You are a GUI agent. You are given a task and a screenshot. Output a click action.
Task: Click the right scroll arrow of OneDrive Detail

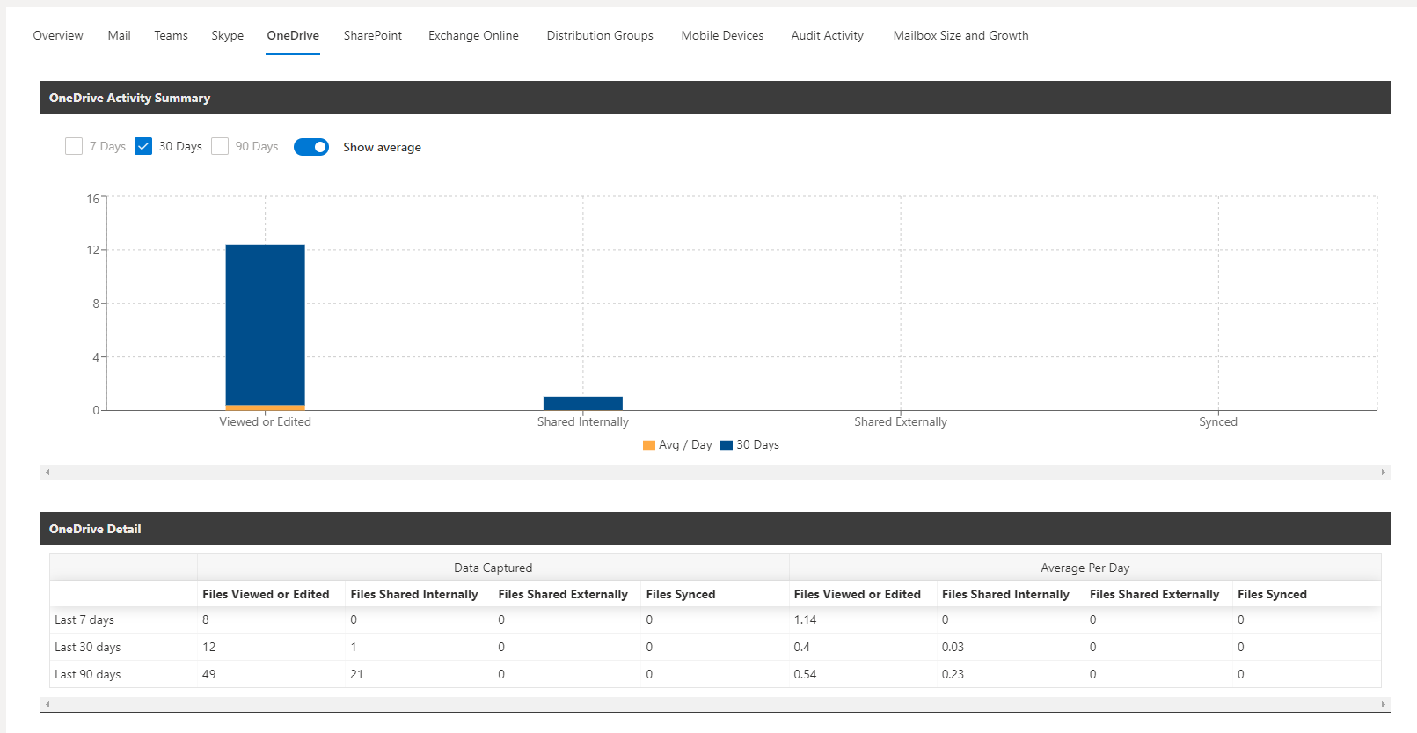pos(1384,705)
